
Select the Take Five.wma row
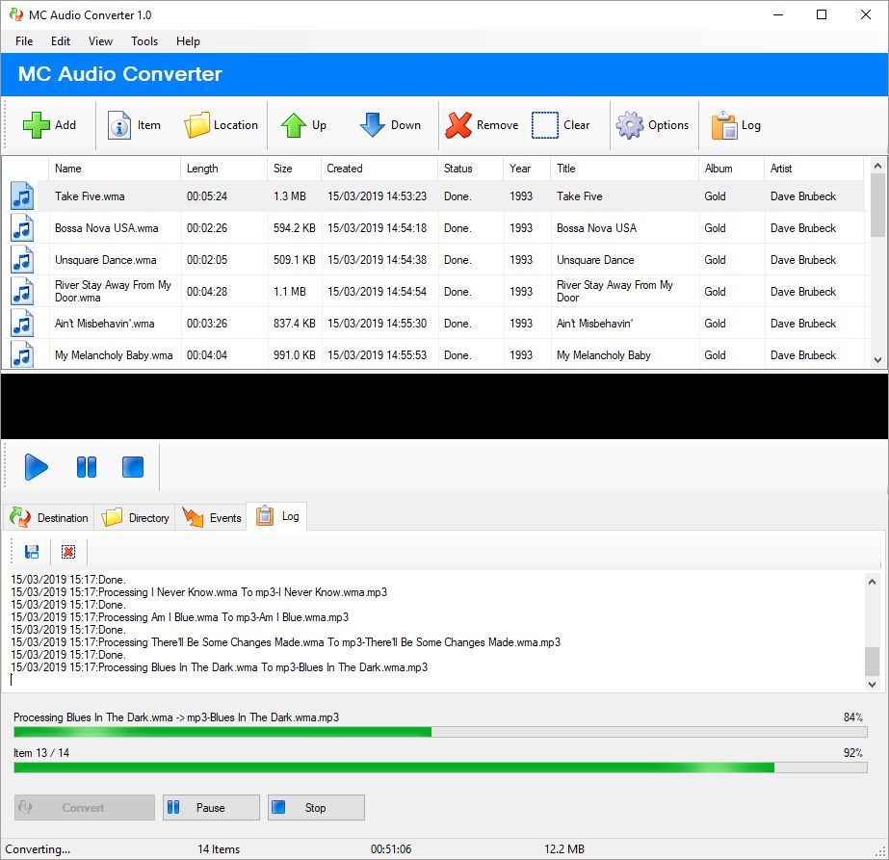coord(114,195)
